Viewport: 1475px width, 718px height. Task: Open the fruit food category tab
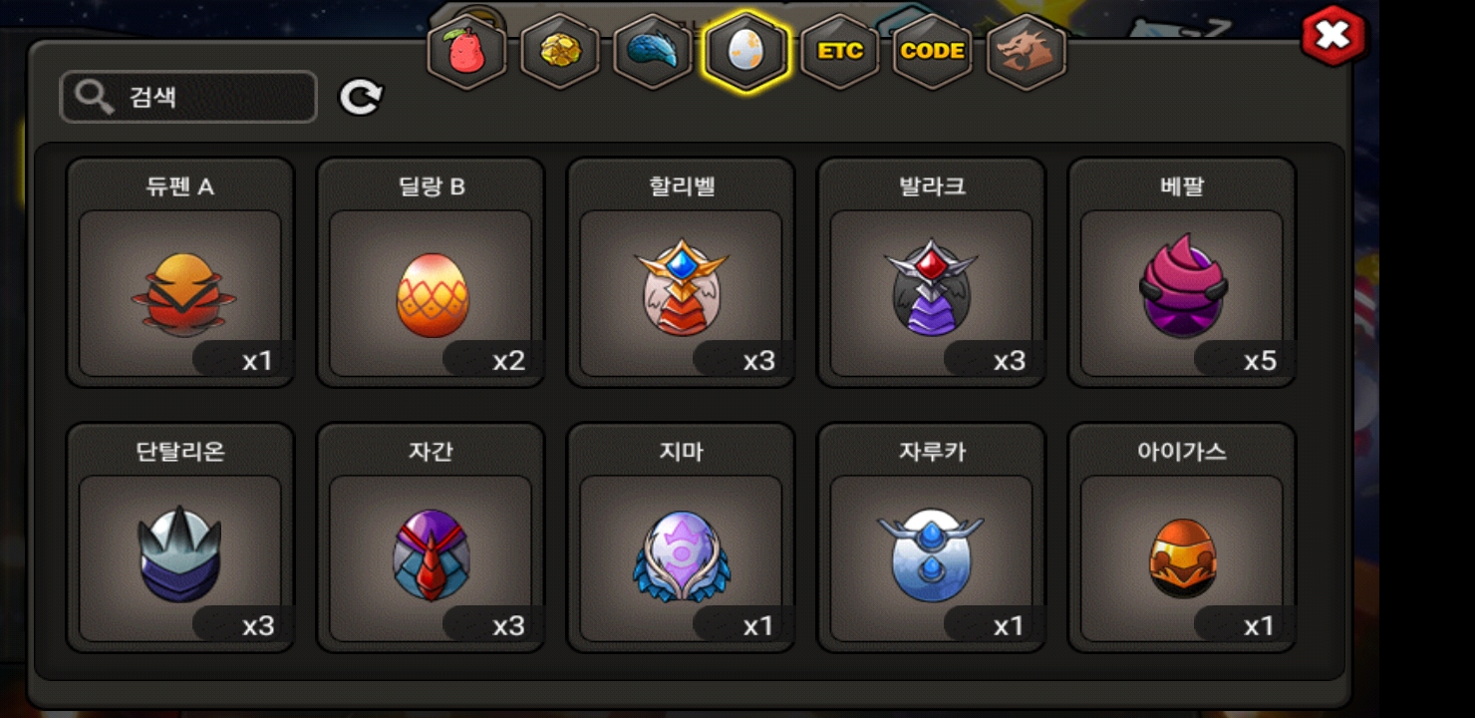(x=466, y=52)
